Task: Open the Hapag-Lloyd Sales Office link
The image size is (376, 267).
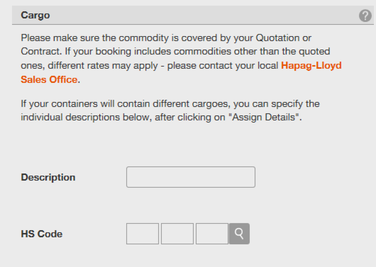Action: [311, 65]
